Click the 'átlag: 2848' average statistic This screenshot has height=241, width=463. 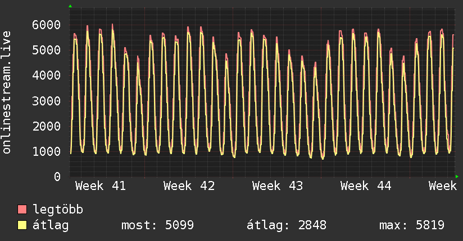pyautogui.click(x=287, y=225)
